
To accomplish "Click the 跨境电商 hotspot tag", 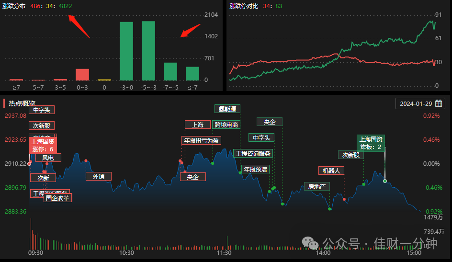I will pyautogui.click(x=226, y=125).
